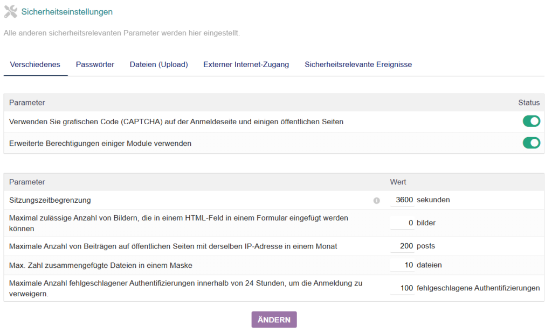Click the Sitzungszeitbegrenzung row label
Screen dimensions: 552x334
[50, 200]
